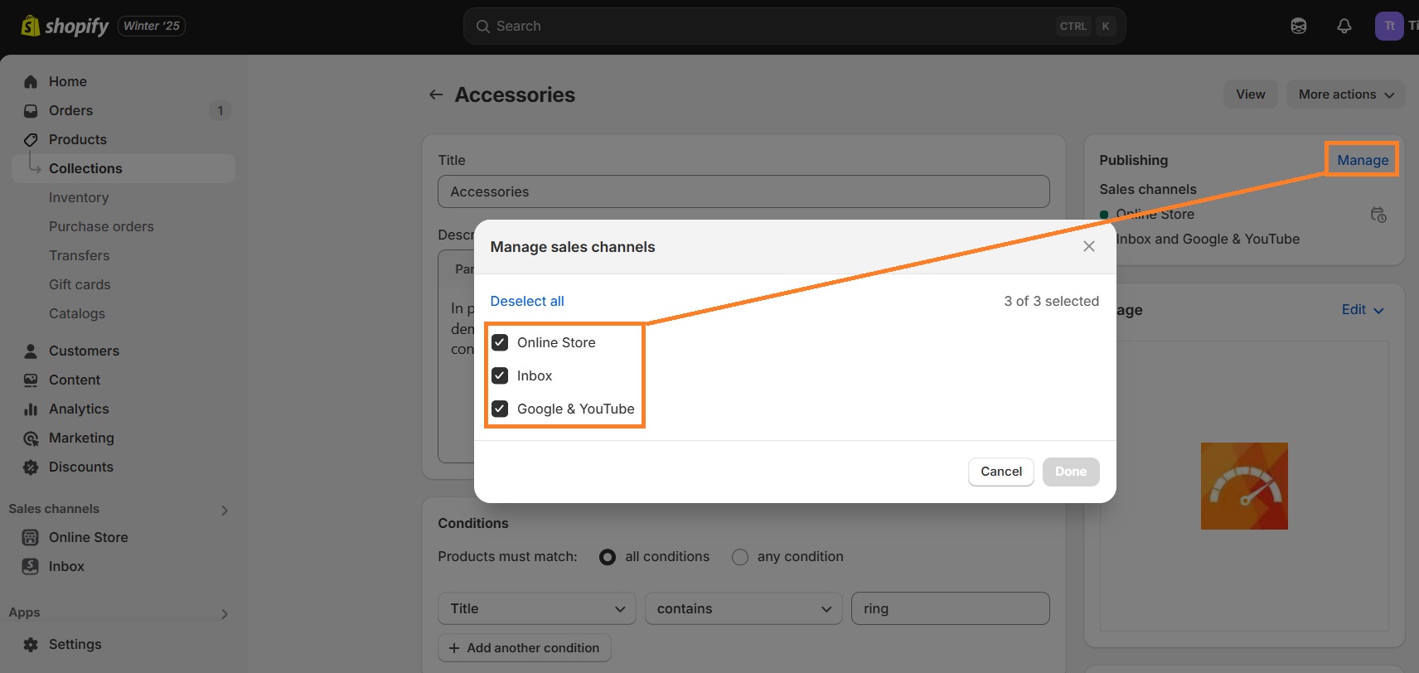Screen dimensions: 1419x673
Task: Click the Cancel button in dialog
Action: coord(1001,472)
